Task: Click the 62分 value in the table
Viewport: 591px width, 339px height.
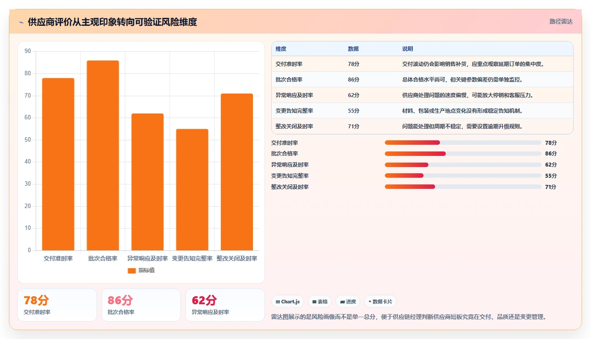Action: coord(354,95)
